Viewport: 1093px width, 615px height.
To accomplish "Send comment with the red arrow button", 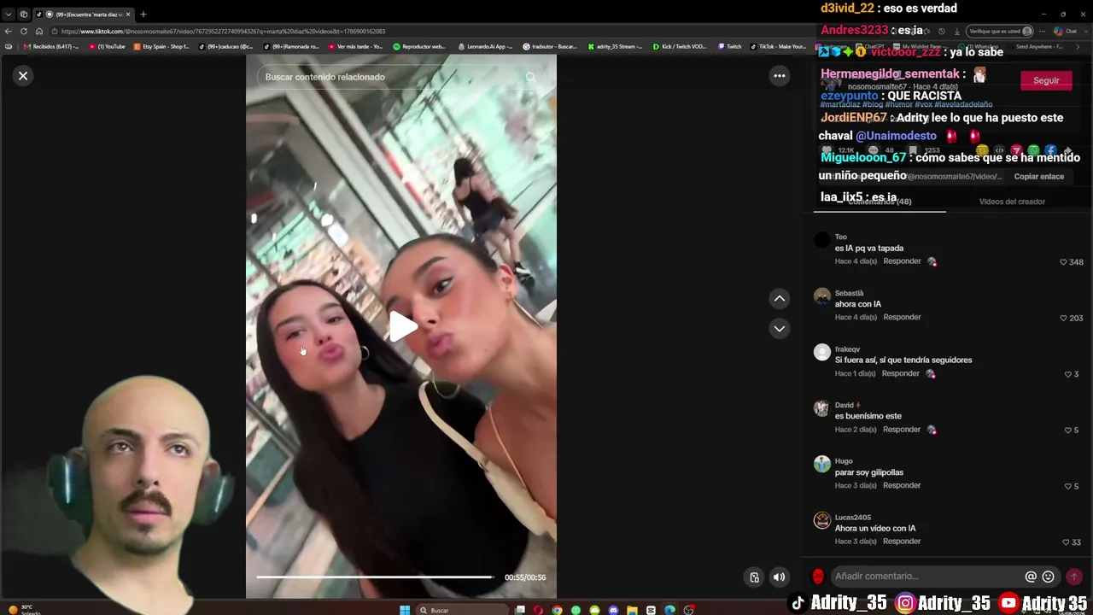I will (x=1074, y=577).
